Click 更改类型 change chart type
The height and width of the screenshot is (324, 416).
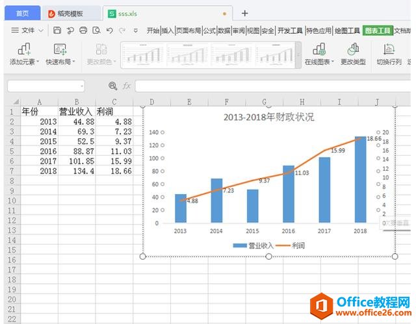point(353,55)
